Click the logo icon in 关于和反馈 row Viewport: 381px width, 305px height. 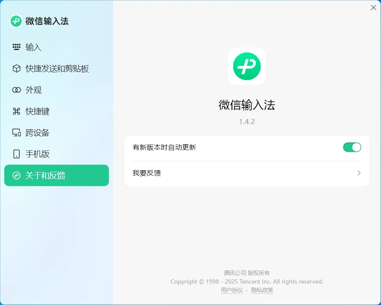(x=16, y=175)
